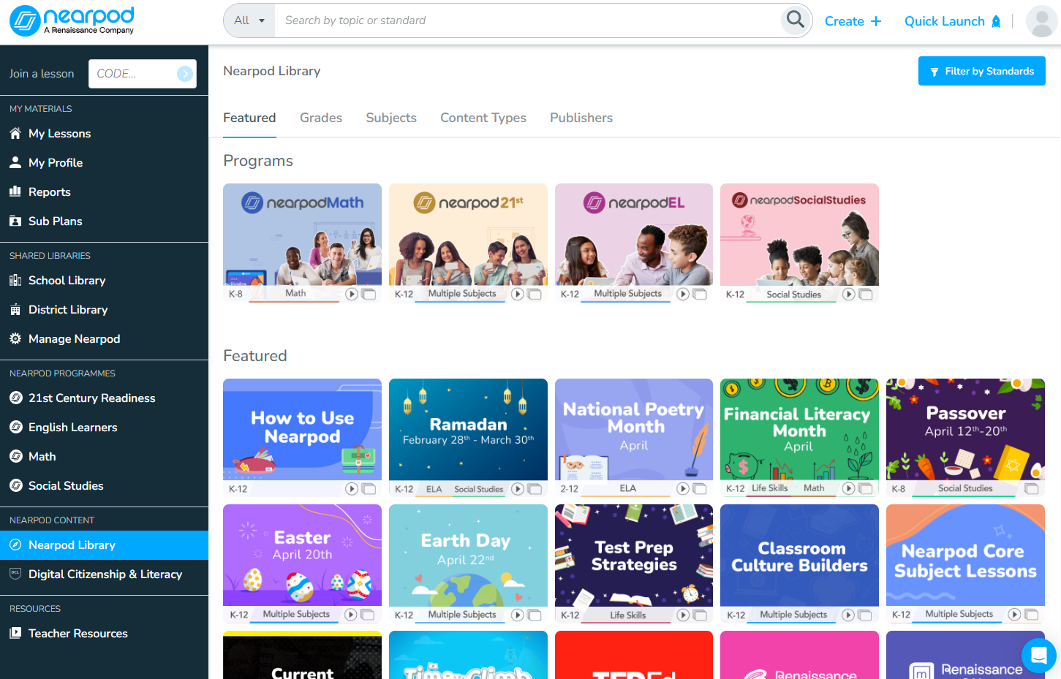Select the Content Types tab
Image resolution: width=1061 pixels, height=679 pixels.
click(x=483, y=118)
